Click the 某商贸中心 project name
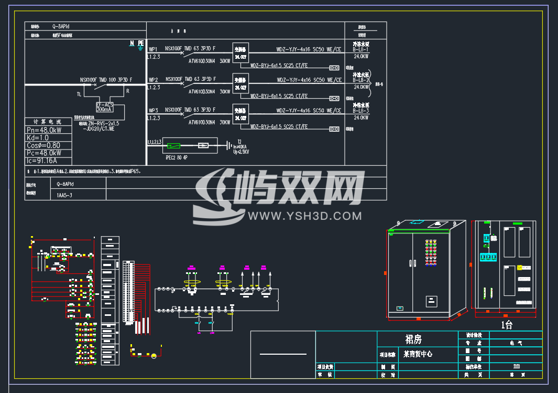The height and width of the screenshot is (393, 558). tap(418, 354)
